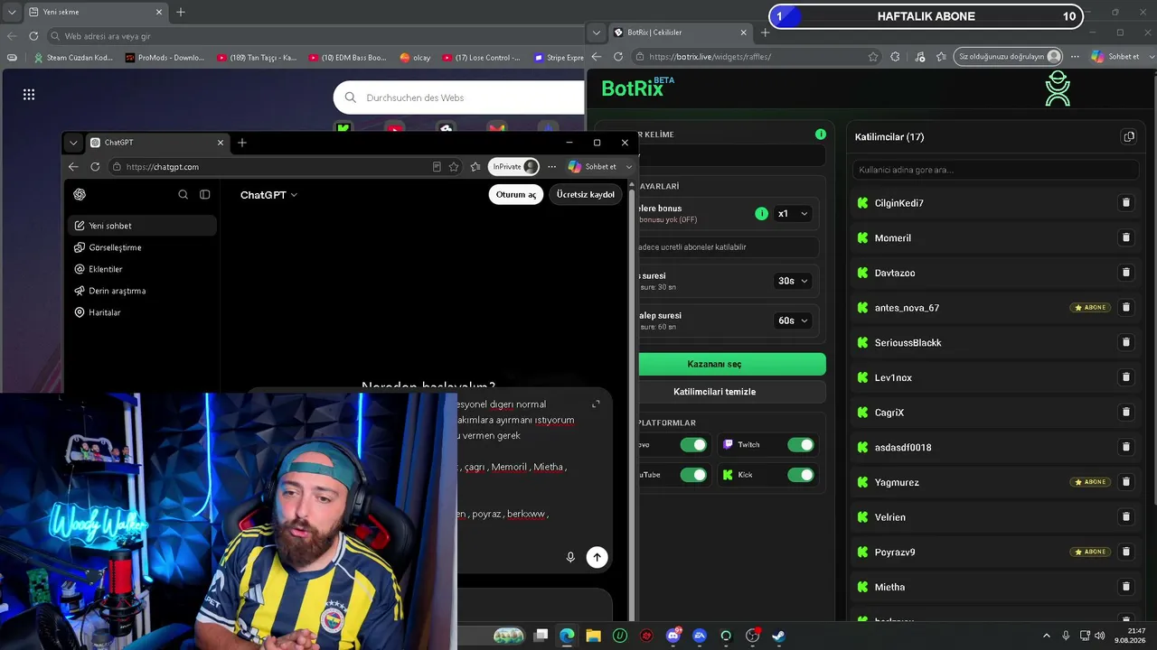
Task: Toggle the Twitch platform switch
Action: coord(800,444)
